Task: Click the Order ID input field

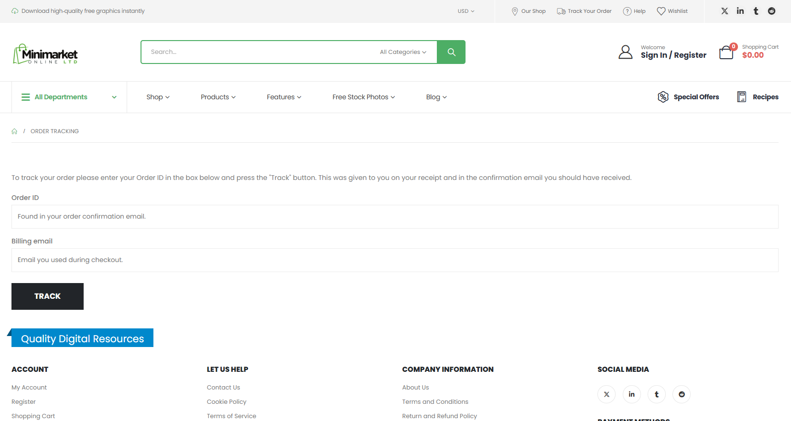Action: [x=395, y=217]
